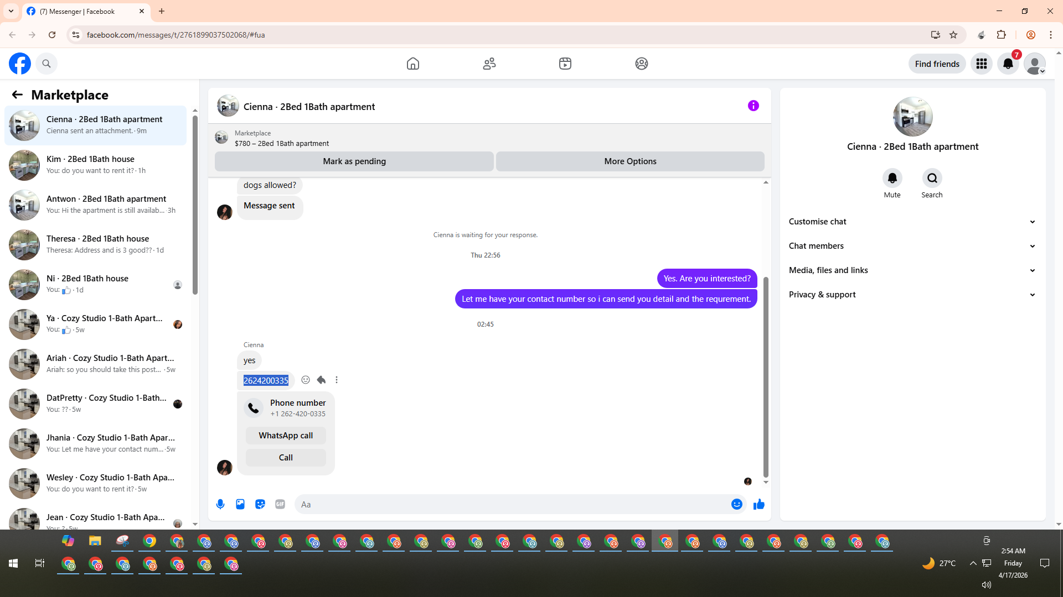This screenshot has height=597, width=1063.
Task: Click the back arrow beside Marketplace
Action: [17, 95]
